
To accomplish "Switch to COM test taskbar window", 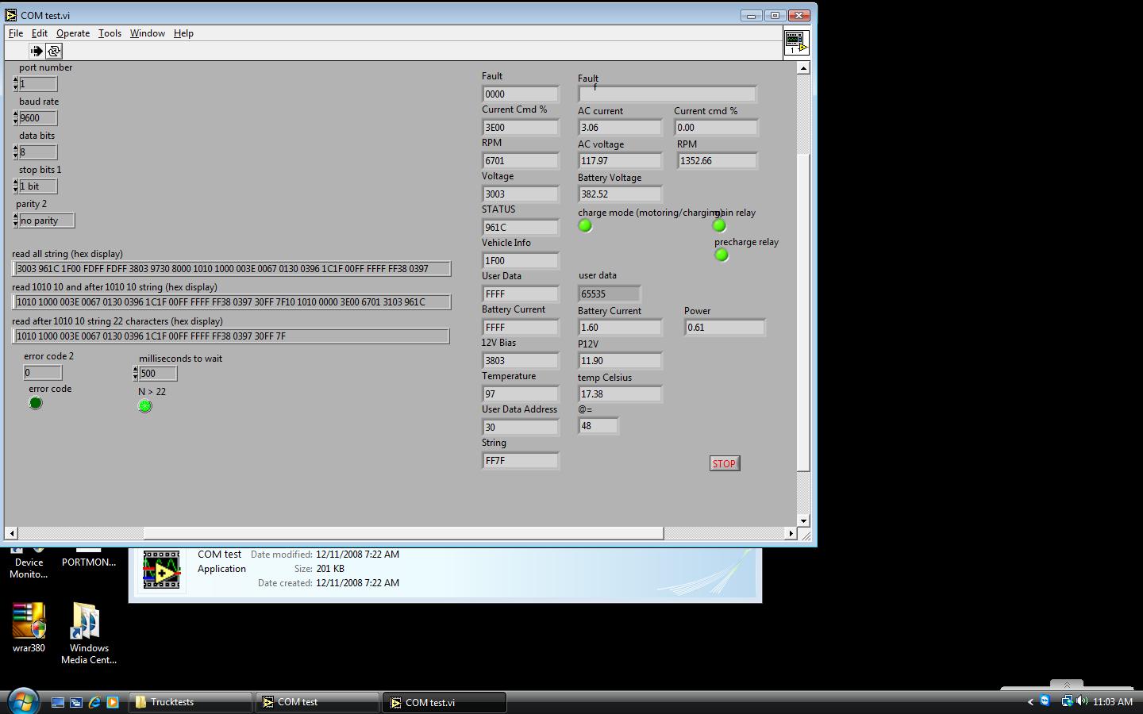I will coord(317,702).
